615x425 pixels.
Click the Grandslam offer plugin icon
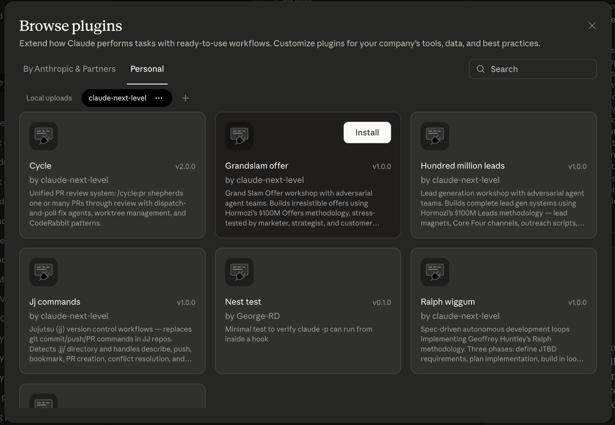point(239,136)
